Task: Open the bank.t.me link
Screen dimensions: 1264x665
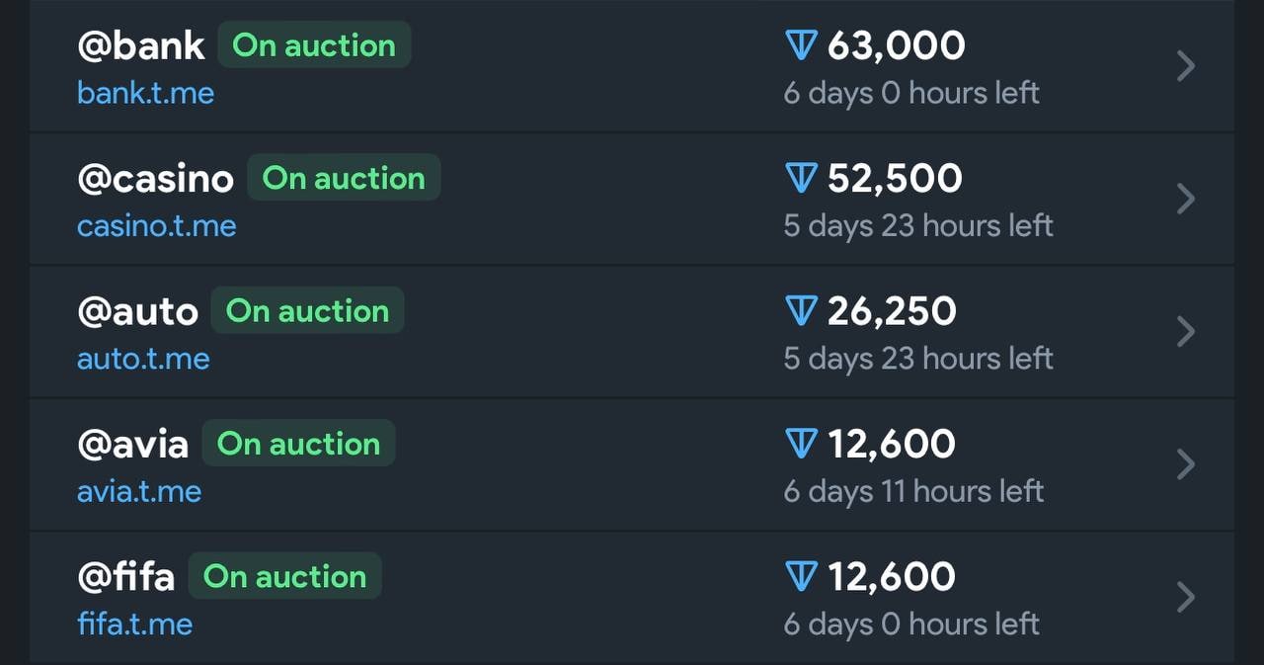Action: (145, 94)
